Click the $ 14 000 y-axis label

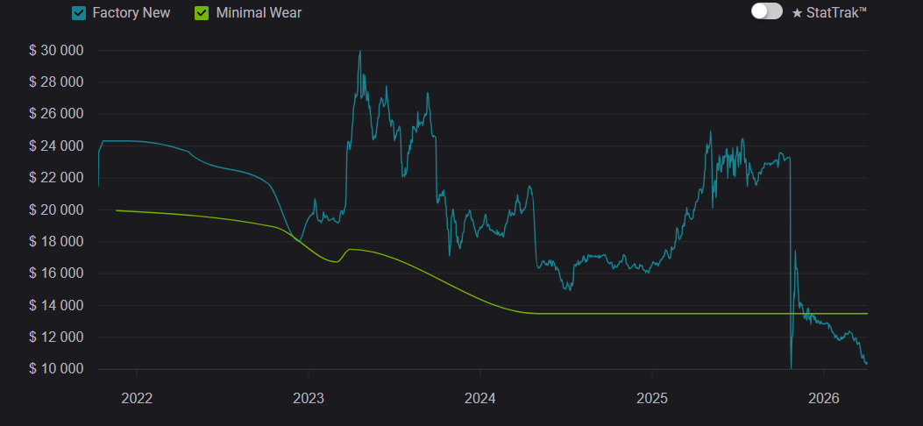pyautogui.click(x=56, y=306)
